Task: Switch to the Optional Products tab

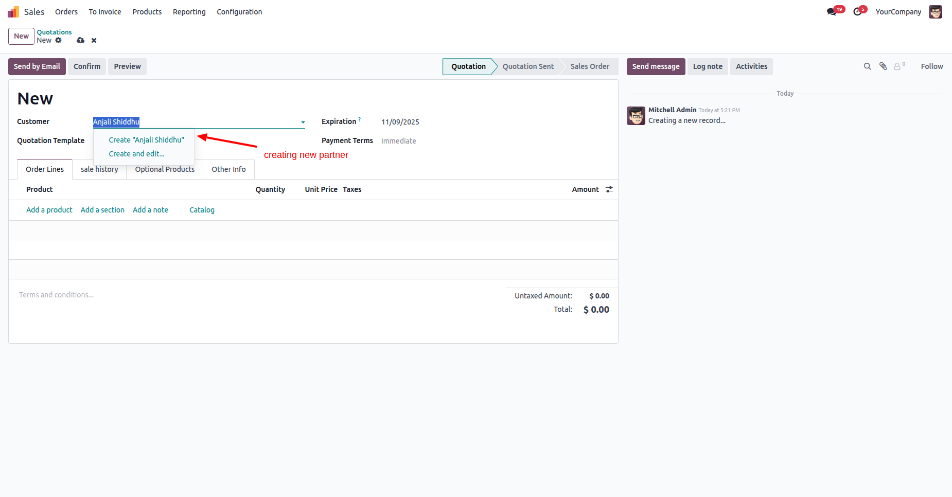Action: point(165,169)
